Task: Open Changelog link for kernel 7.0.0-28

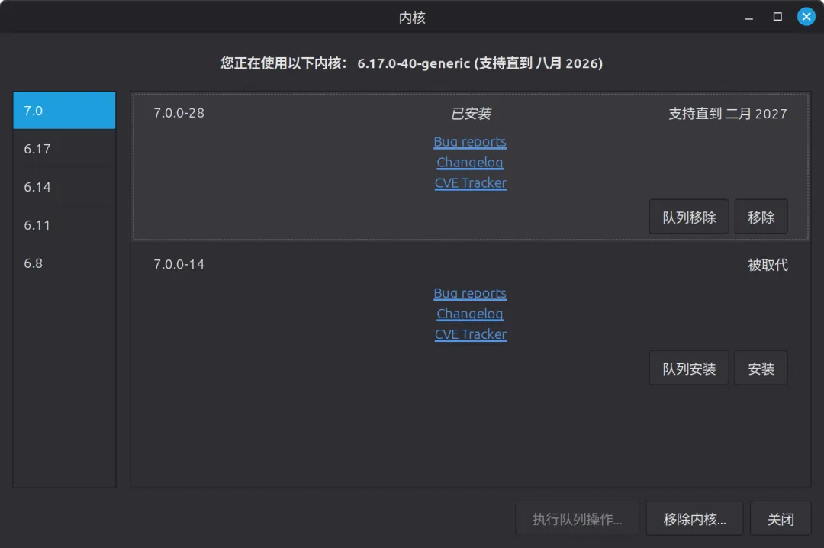Action: tap(470, 163)
